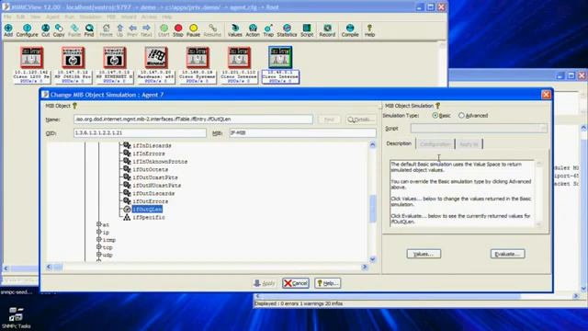Click the MIB tree horizontal scrollbar thumb
Screen dimensions: 588x331
pos(58,267)
